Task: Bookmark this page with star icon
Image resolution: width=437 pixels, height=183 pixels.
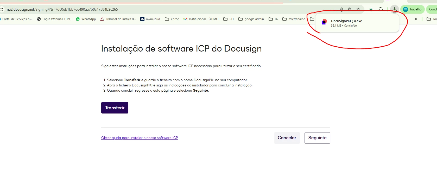Action: [x=358, y=9]
